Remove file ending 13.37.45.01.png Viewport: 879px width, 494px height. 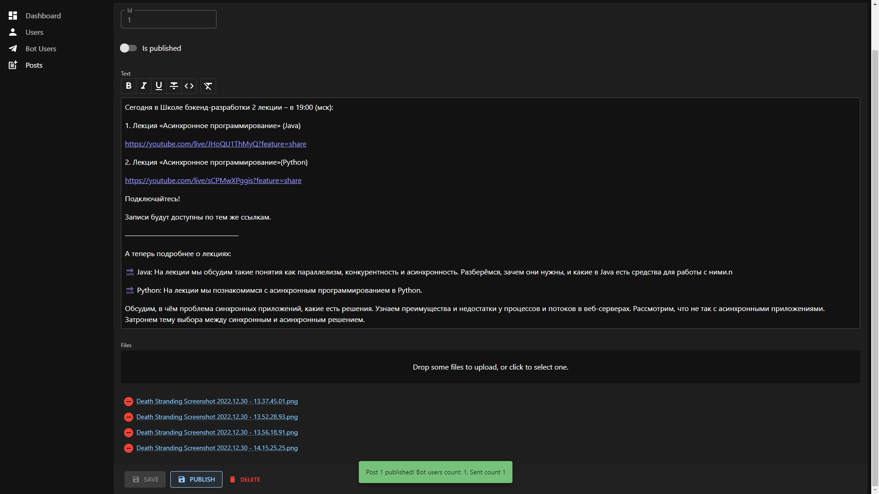click(x=129, y=402)
